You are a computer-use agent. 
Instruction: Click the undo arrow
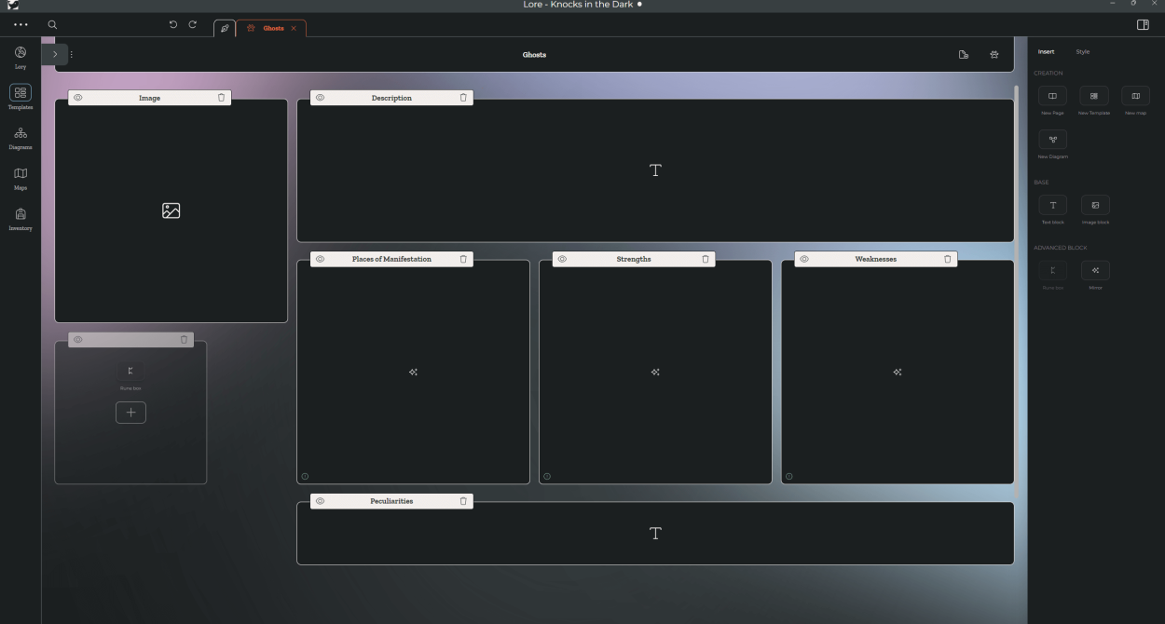click(x=173, y=25)
